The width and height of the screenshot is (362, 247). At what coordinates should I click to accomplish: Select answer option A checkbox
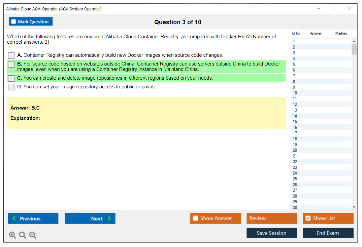pyautogui.click(x=11, y=55)
